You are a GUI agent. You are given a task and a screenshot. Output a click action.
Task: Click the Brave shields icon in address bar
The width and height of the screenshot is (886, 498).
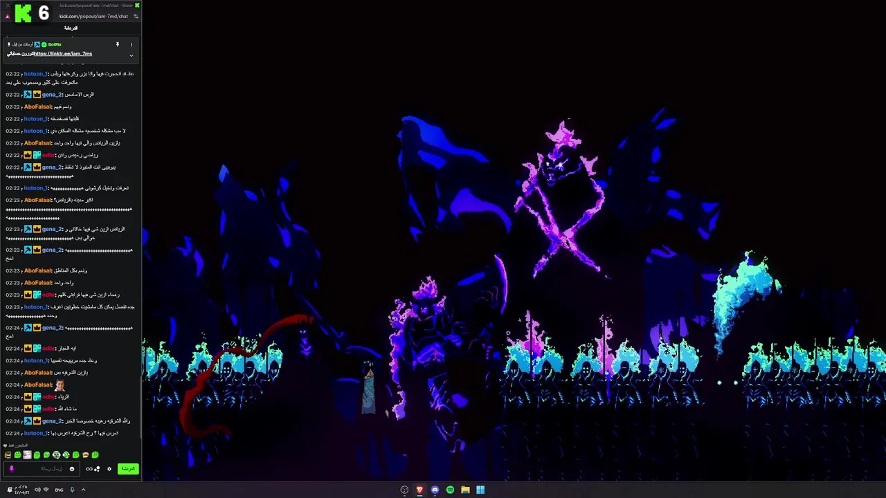tap(8, 17)
